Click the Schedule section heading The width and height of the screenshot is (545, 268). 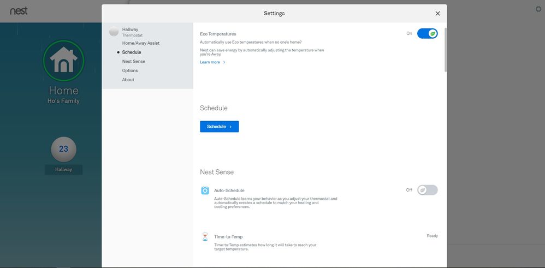click(214, 108)
